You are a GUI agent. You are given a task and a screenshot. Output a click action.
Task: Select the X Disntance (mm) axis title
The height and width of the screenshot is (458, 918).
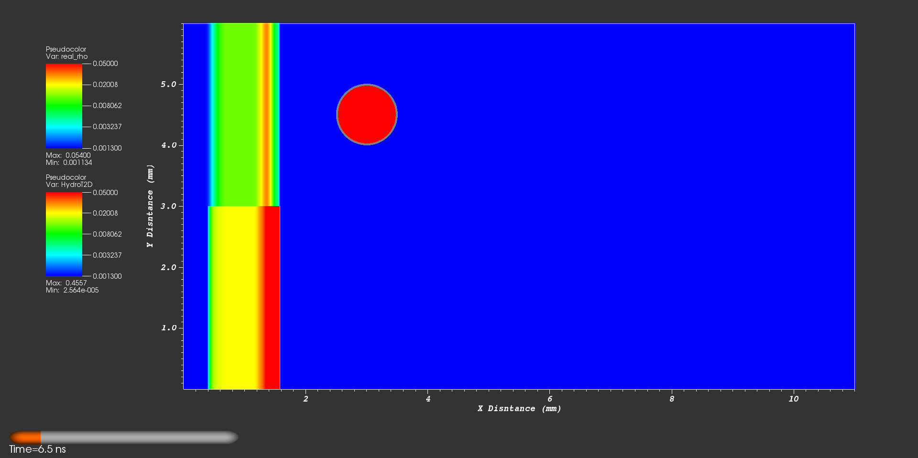coord(519,408)
